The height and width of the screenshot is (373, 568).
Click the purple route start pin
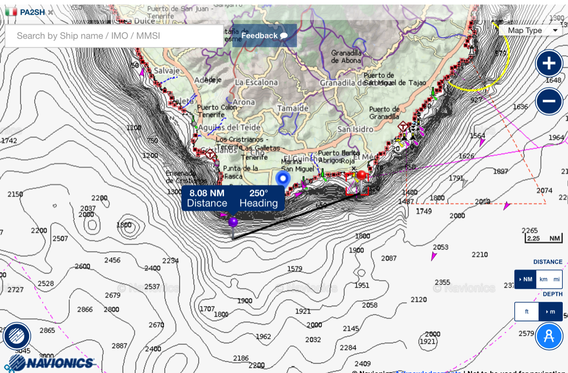click(233, 227)
